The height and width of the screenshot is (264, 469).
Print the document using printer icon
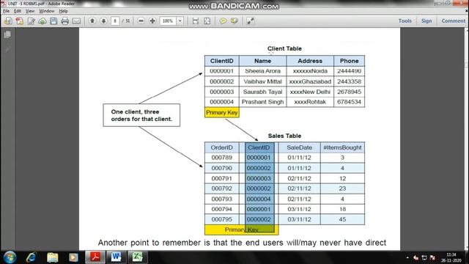point(65,21)
